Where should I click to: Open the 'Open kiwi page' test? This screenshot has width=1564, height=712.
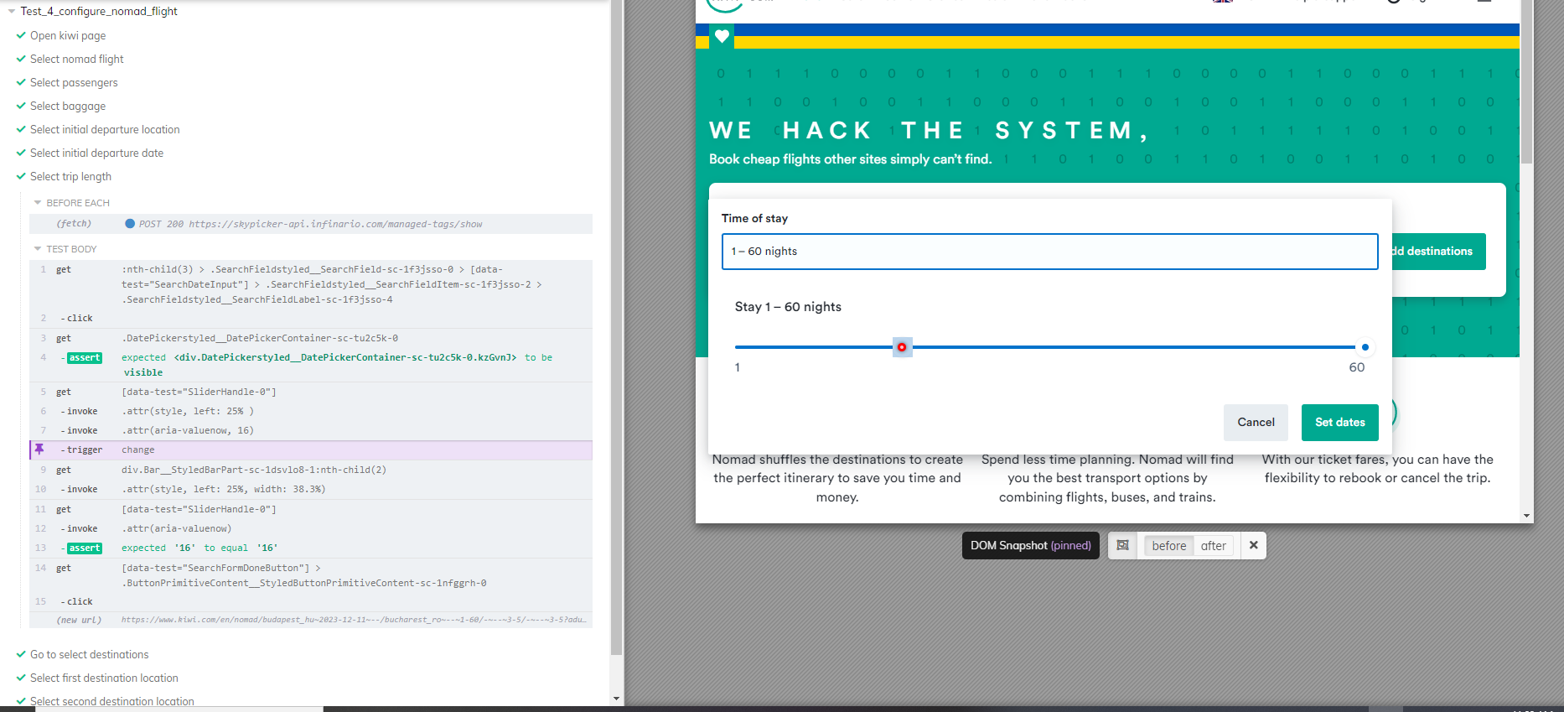68,35
